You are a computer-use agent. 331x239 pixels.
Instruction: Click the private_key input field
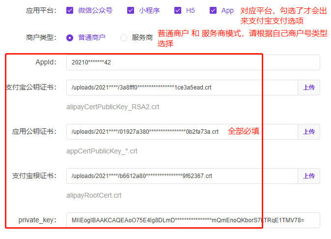[x=193, y=220]
